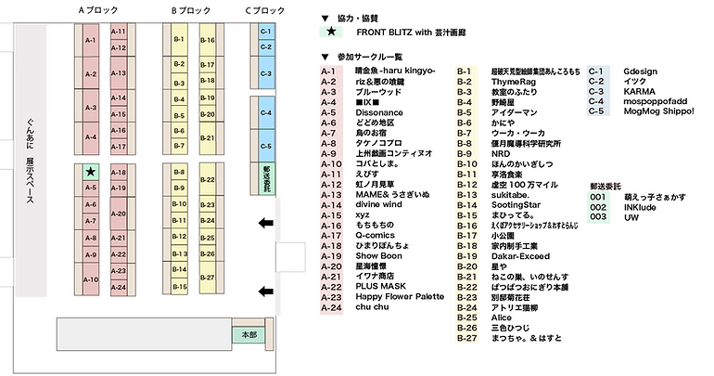
Task: Select booth C-1 on the floor map
Action: pyautogui.click(x=266, y=31)
